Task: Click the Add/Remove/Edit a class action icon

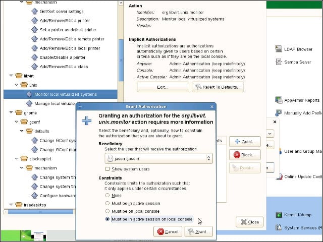Action: [34, 67]
